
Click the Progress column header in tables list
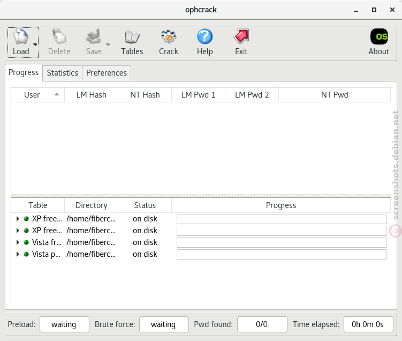[281, 205]
